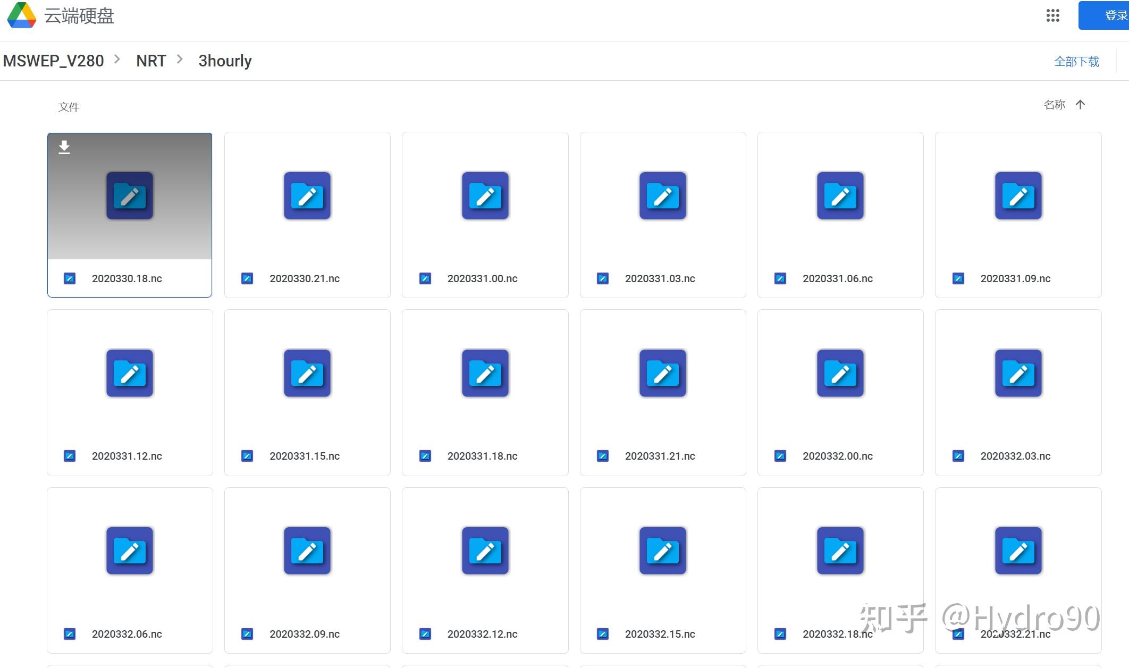Click 全部下载 to download all files
1129x668 pixels.
[x=1076, y=62]
